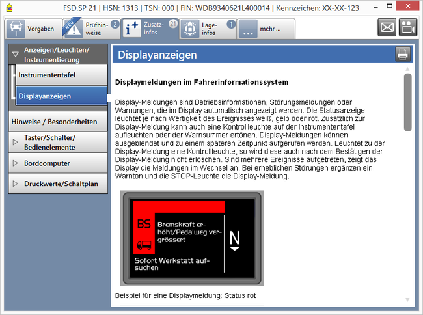Click the application icon in title bar
The height and width of the screenshot is (315, 423).
[x=10, y=8]
